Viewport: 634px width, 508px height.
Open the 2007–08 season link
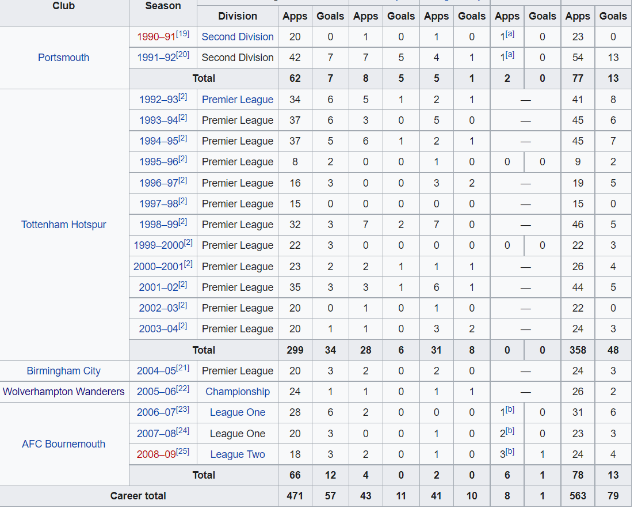(156, 434)
